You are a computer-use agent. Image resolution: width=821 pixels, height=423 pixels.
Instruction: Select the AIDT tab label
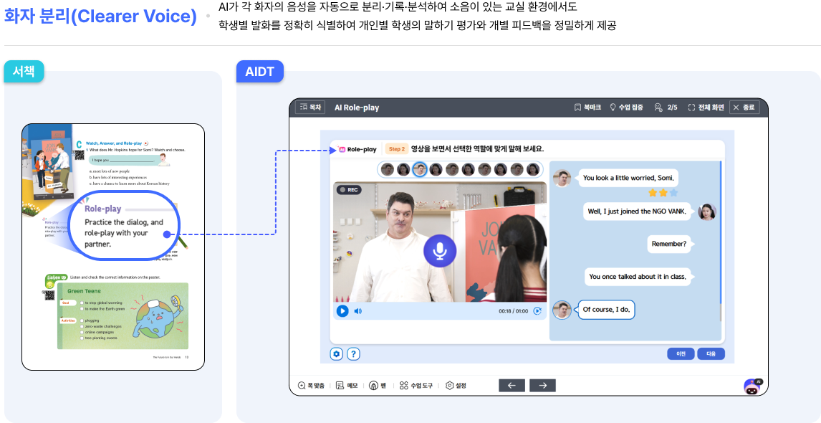[260, 71]
